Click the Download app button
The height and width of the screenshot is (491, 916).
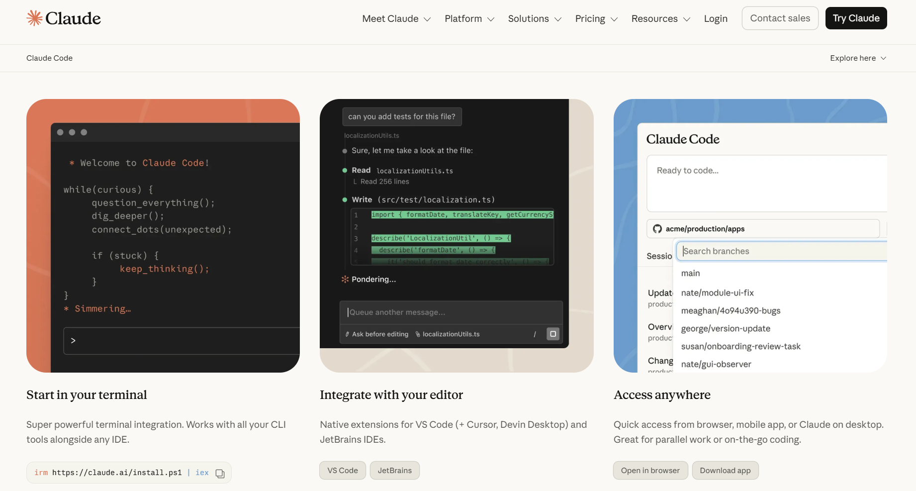pos(725,471)
